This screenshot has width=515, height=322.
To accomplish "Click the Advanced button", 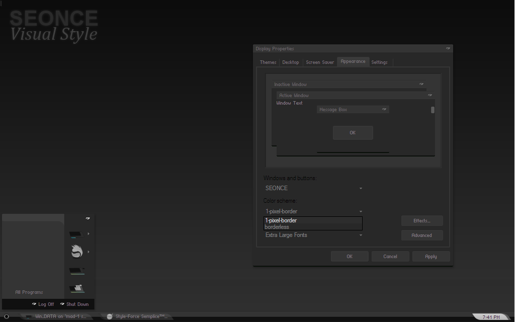I will click(x=422, y=235).
